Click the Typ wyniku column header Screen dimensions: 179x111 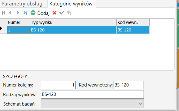point(73,22)
